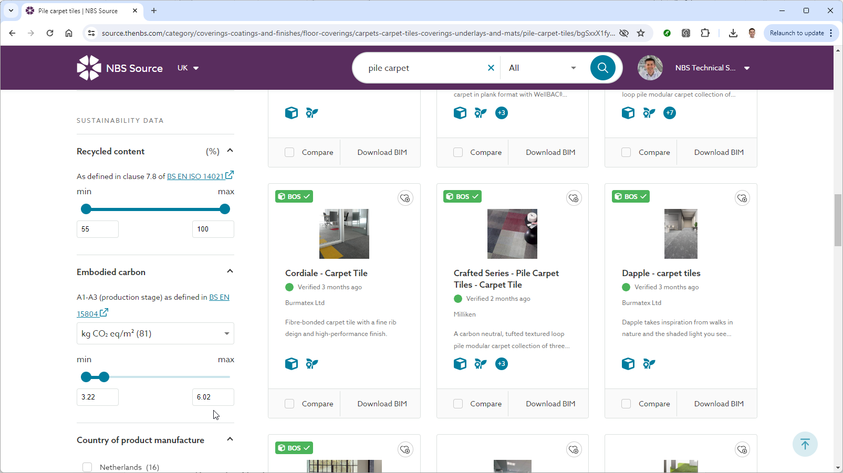The width and height of the screenshot is (843, 473).
Task: Click +3 badge on Crafted Series card
Action: coord(502,364)
